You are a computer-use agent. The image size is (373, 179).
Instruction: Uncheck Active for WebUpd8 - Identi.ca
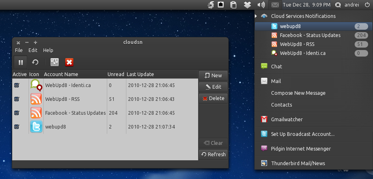tap(17, 85)
